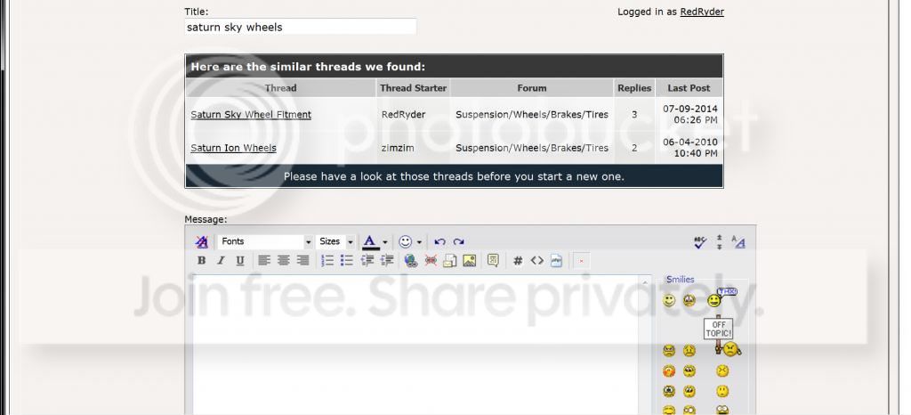This screenshot has width=911, height=415.
Task: Click the Thread Starter column header
Action: 413,88
